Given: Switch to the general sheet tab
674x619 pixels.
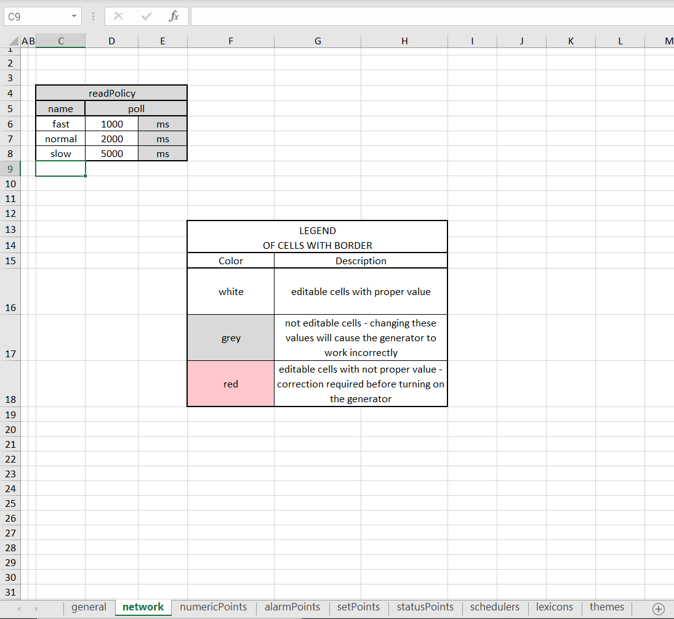Looking at the screenshot, I should (x=89, y=607).
